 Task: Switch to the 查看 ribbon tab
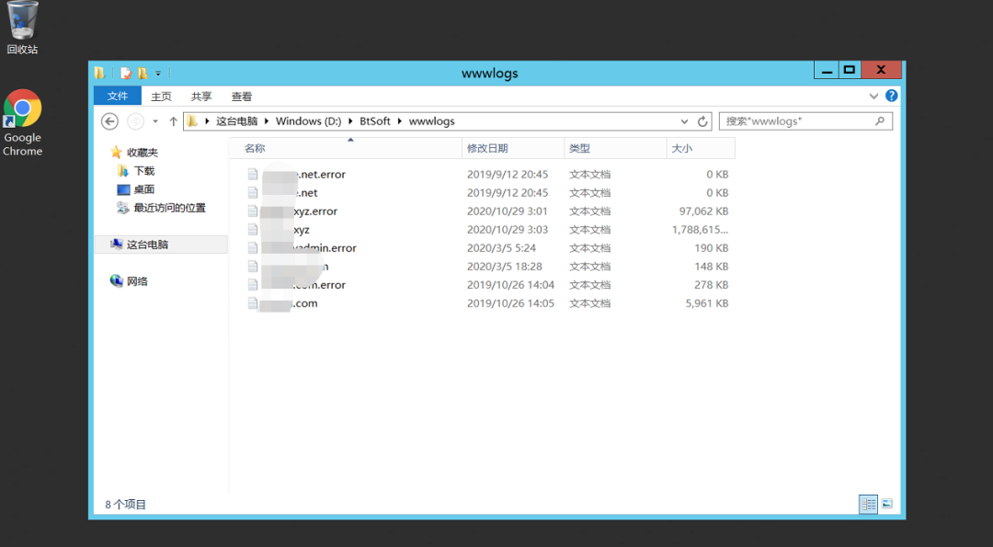click(x=242, y=96)
